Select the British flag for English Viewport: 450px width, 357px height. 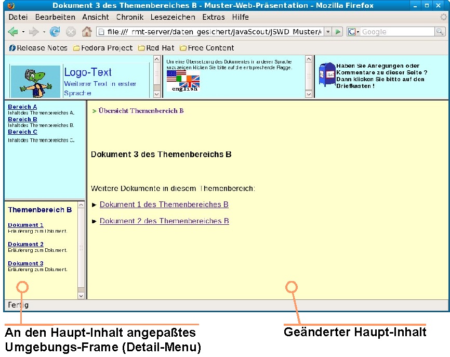pos(190,81)
